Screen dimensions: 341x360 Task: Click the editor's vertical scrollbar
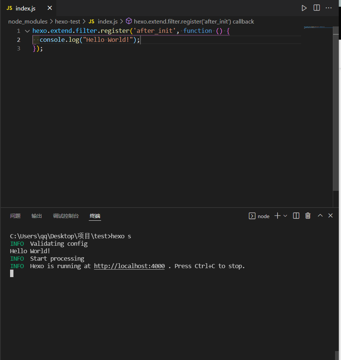click(336, 112)
